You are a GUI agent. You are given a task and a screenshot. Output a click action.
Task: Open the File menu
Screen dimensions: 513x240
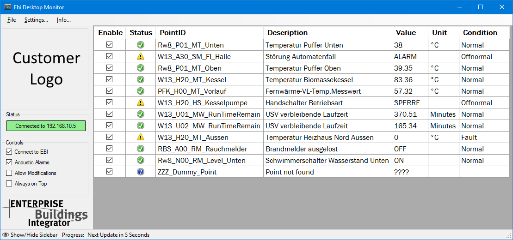[12, 20]
